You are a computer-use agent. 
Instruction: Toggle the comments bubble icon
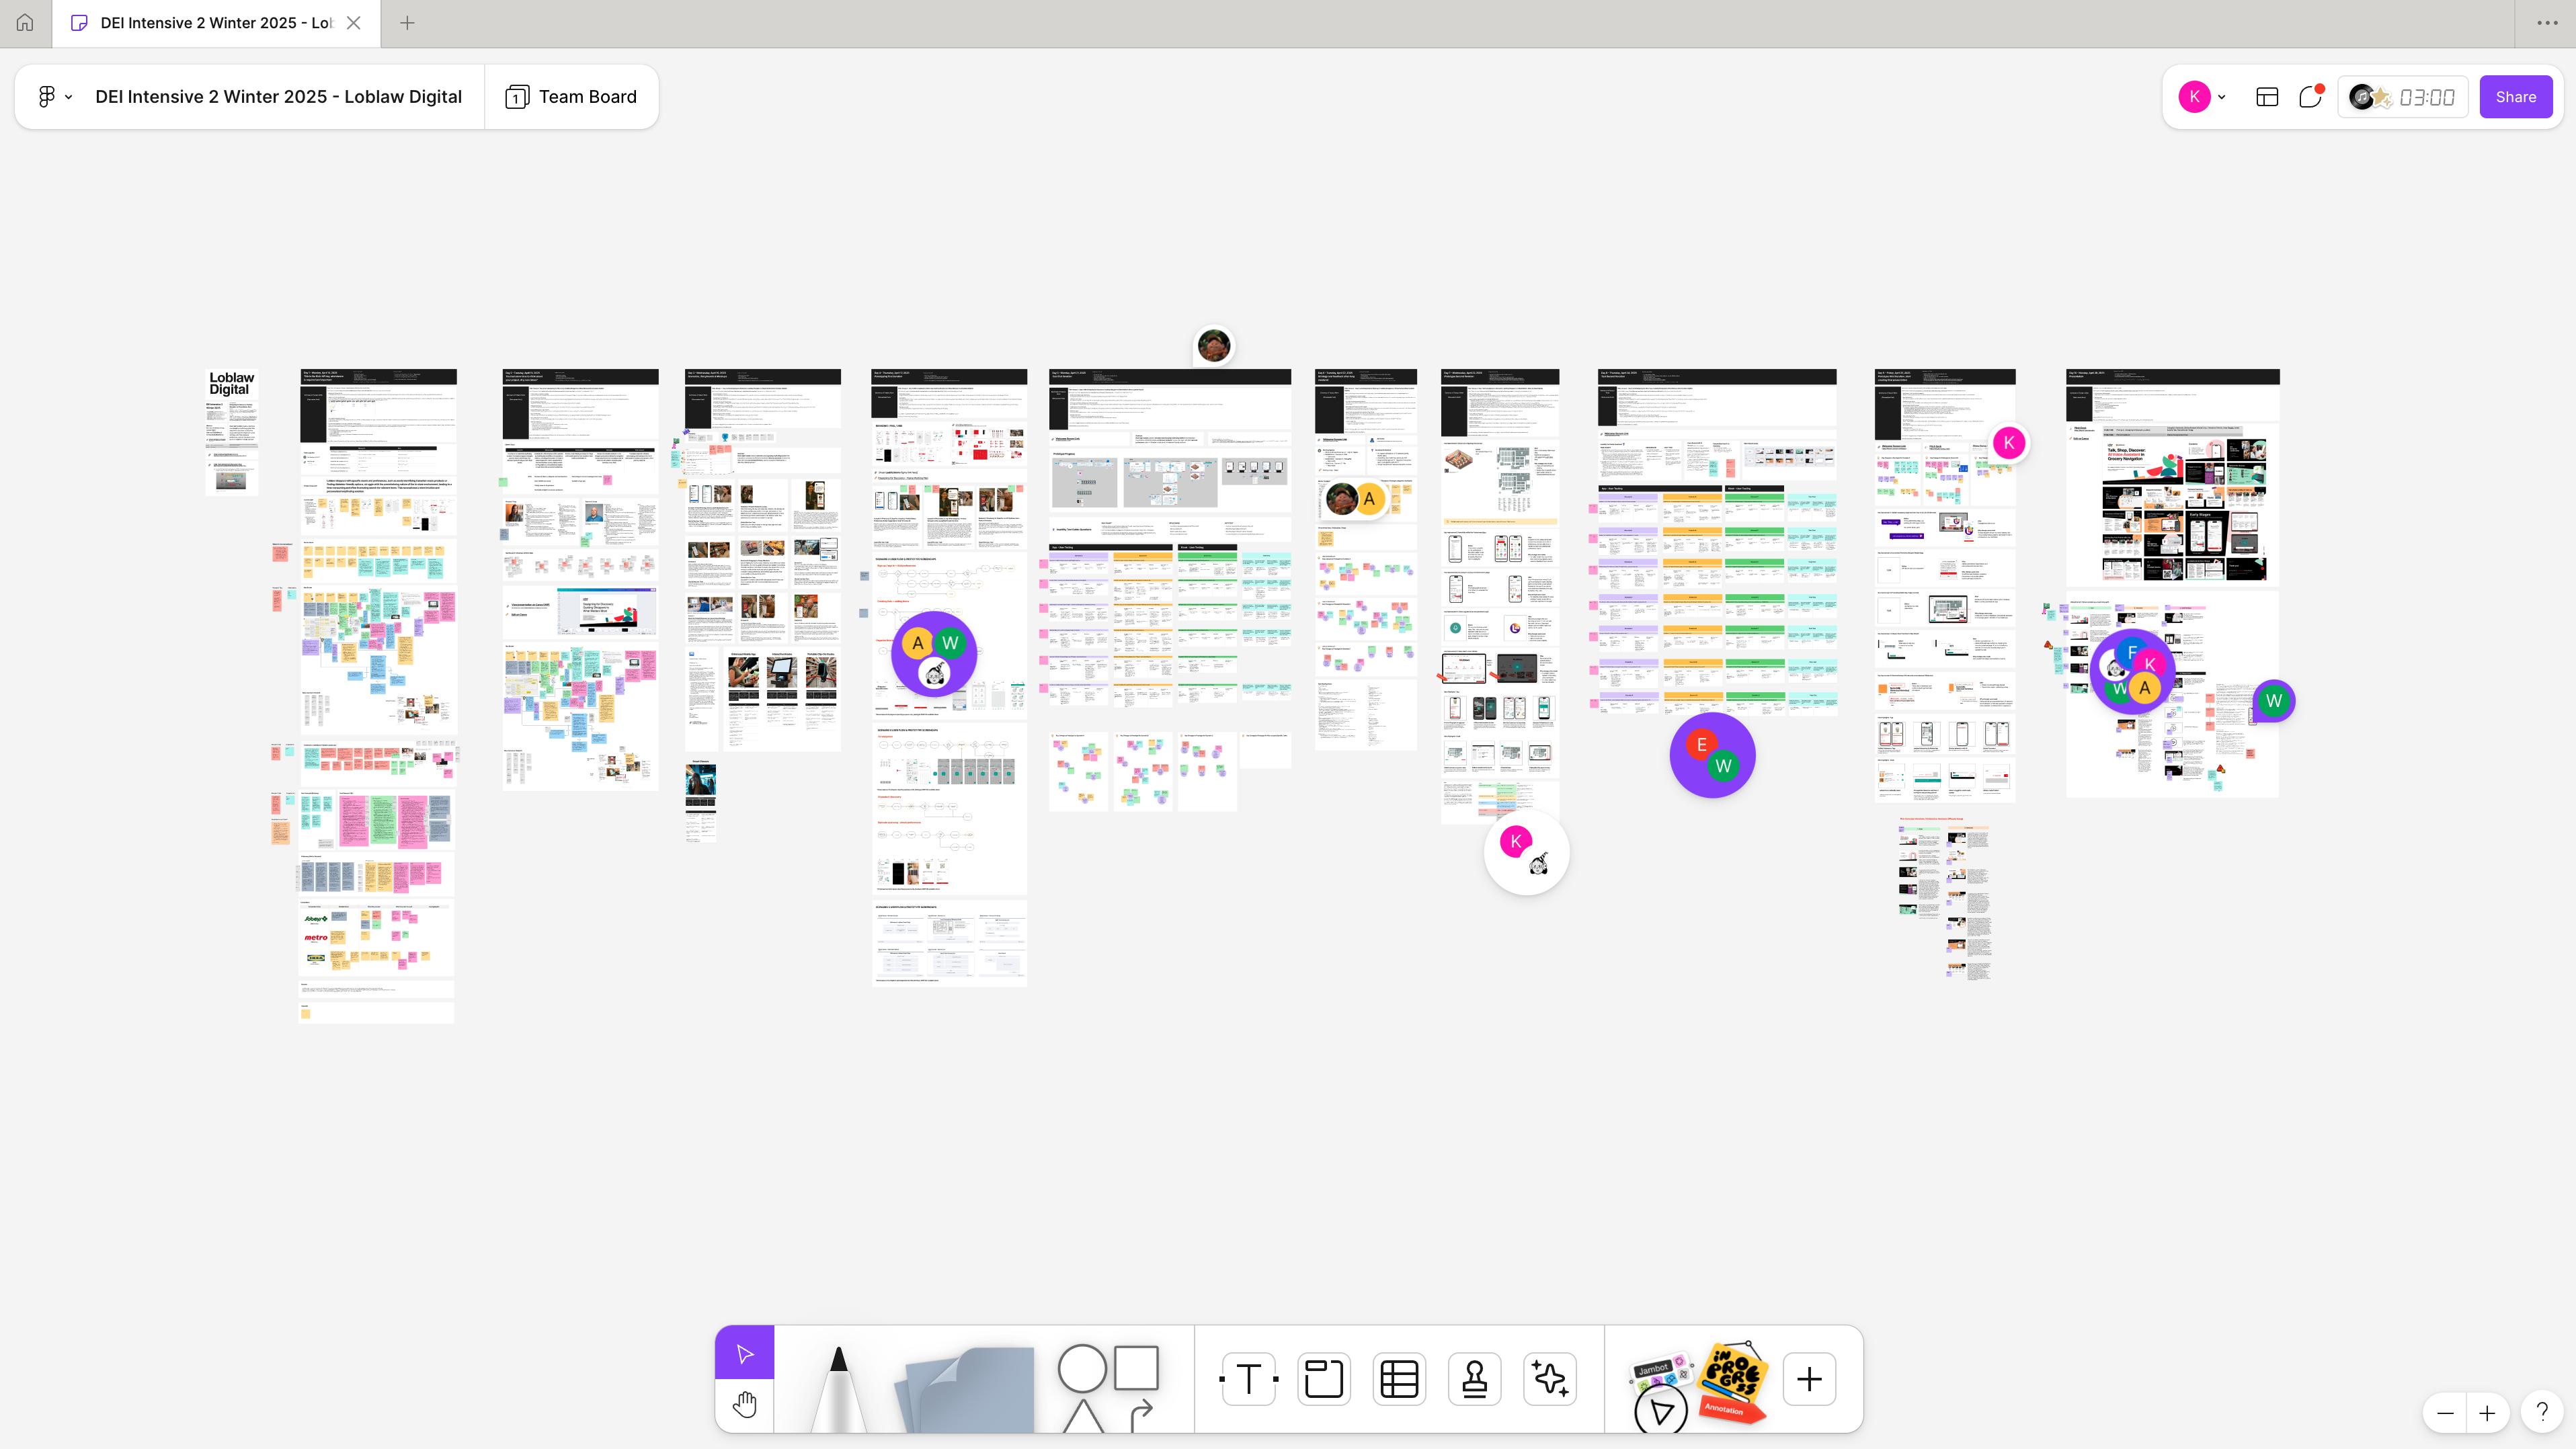pyautogui.click(x=2310, y=97)
